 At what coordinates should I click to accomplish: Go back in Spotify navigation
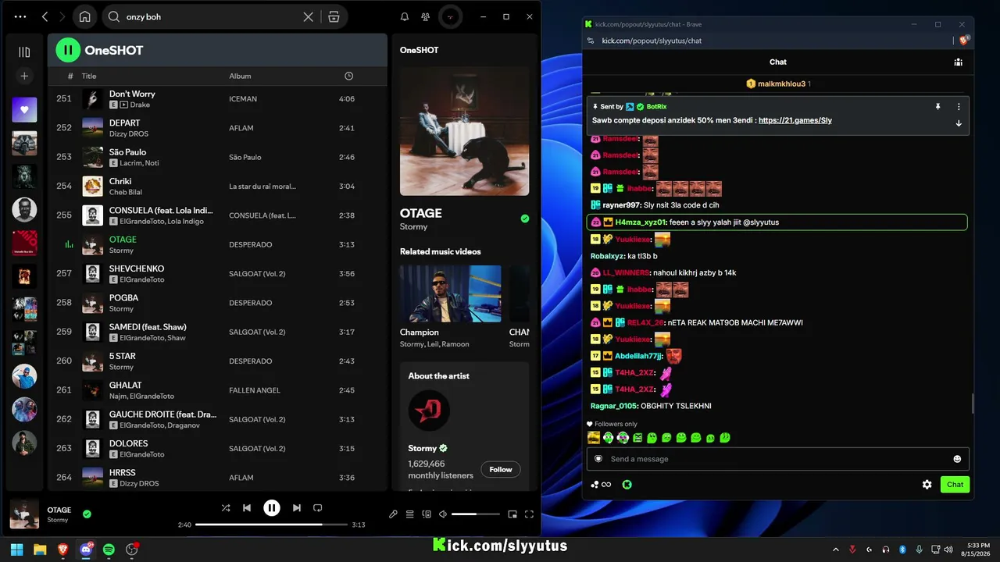[x=45, y=16]
